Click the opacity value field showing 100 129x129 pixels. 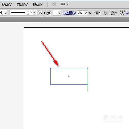pyautogui.click(x=80, y=13)
